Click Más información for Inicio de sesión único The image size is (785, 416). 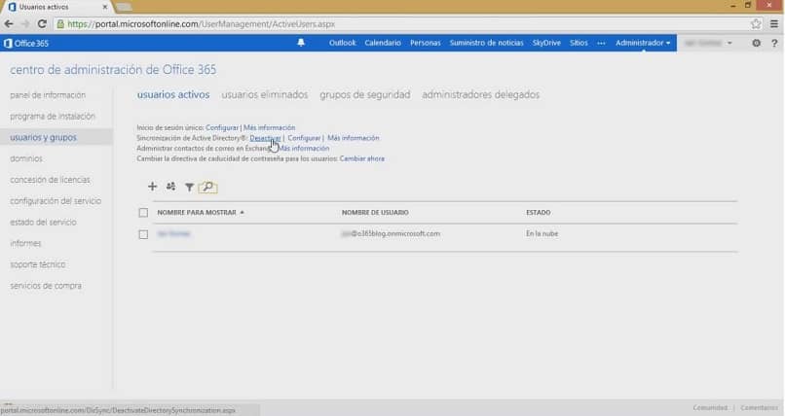(x=269, y=127)
